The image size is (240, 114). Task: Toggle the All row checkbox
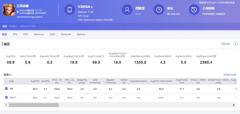[x=6, y=89]
